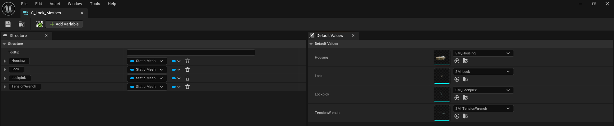Select the S_Lock_Meshes document tab

tap(54, 13)
